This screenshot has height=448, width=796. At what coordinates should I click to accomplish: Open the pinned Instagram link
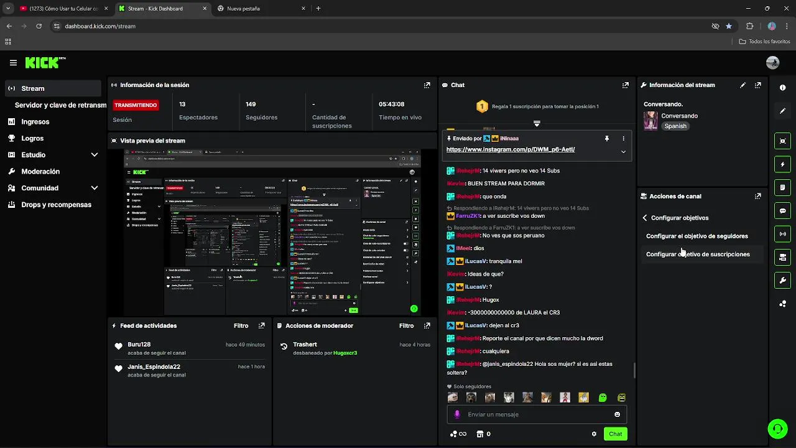511,149
